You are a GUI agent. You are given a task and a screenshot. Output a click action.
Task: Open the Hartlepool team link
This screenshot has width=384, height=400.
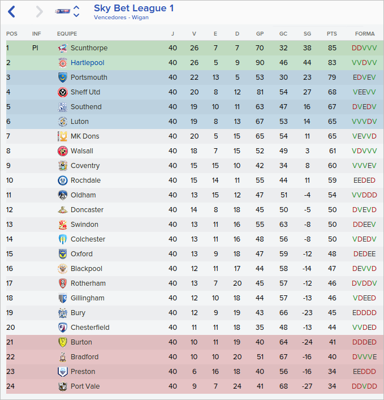coord(87,63)
